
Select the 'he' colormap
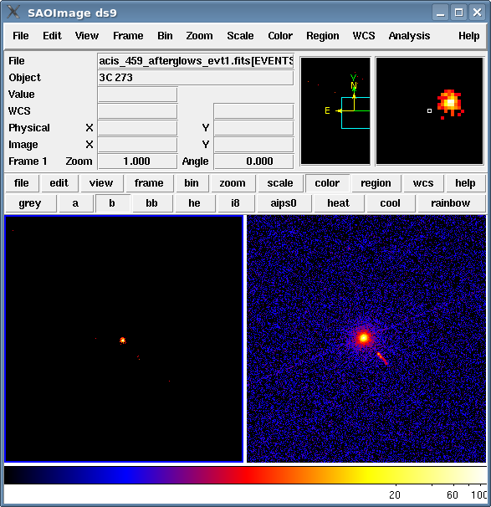[194, 203]
